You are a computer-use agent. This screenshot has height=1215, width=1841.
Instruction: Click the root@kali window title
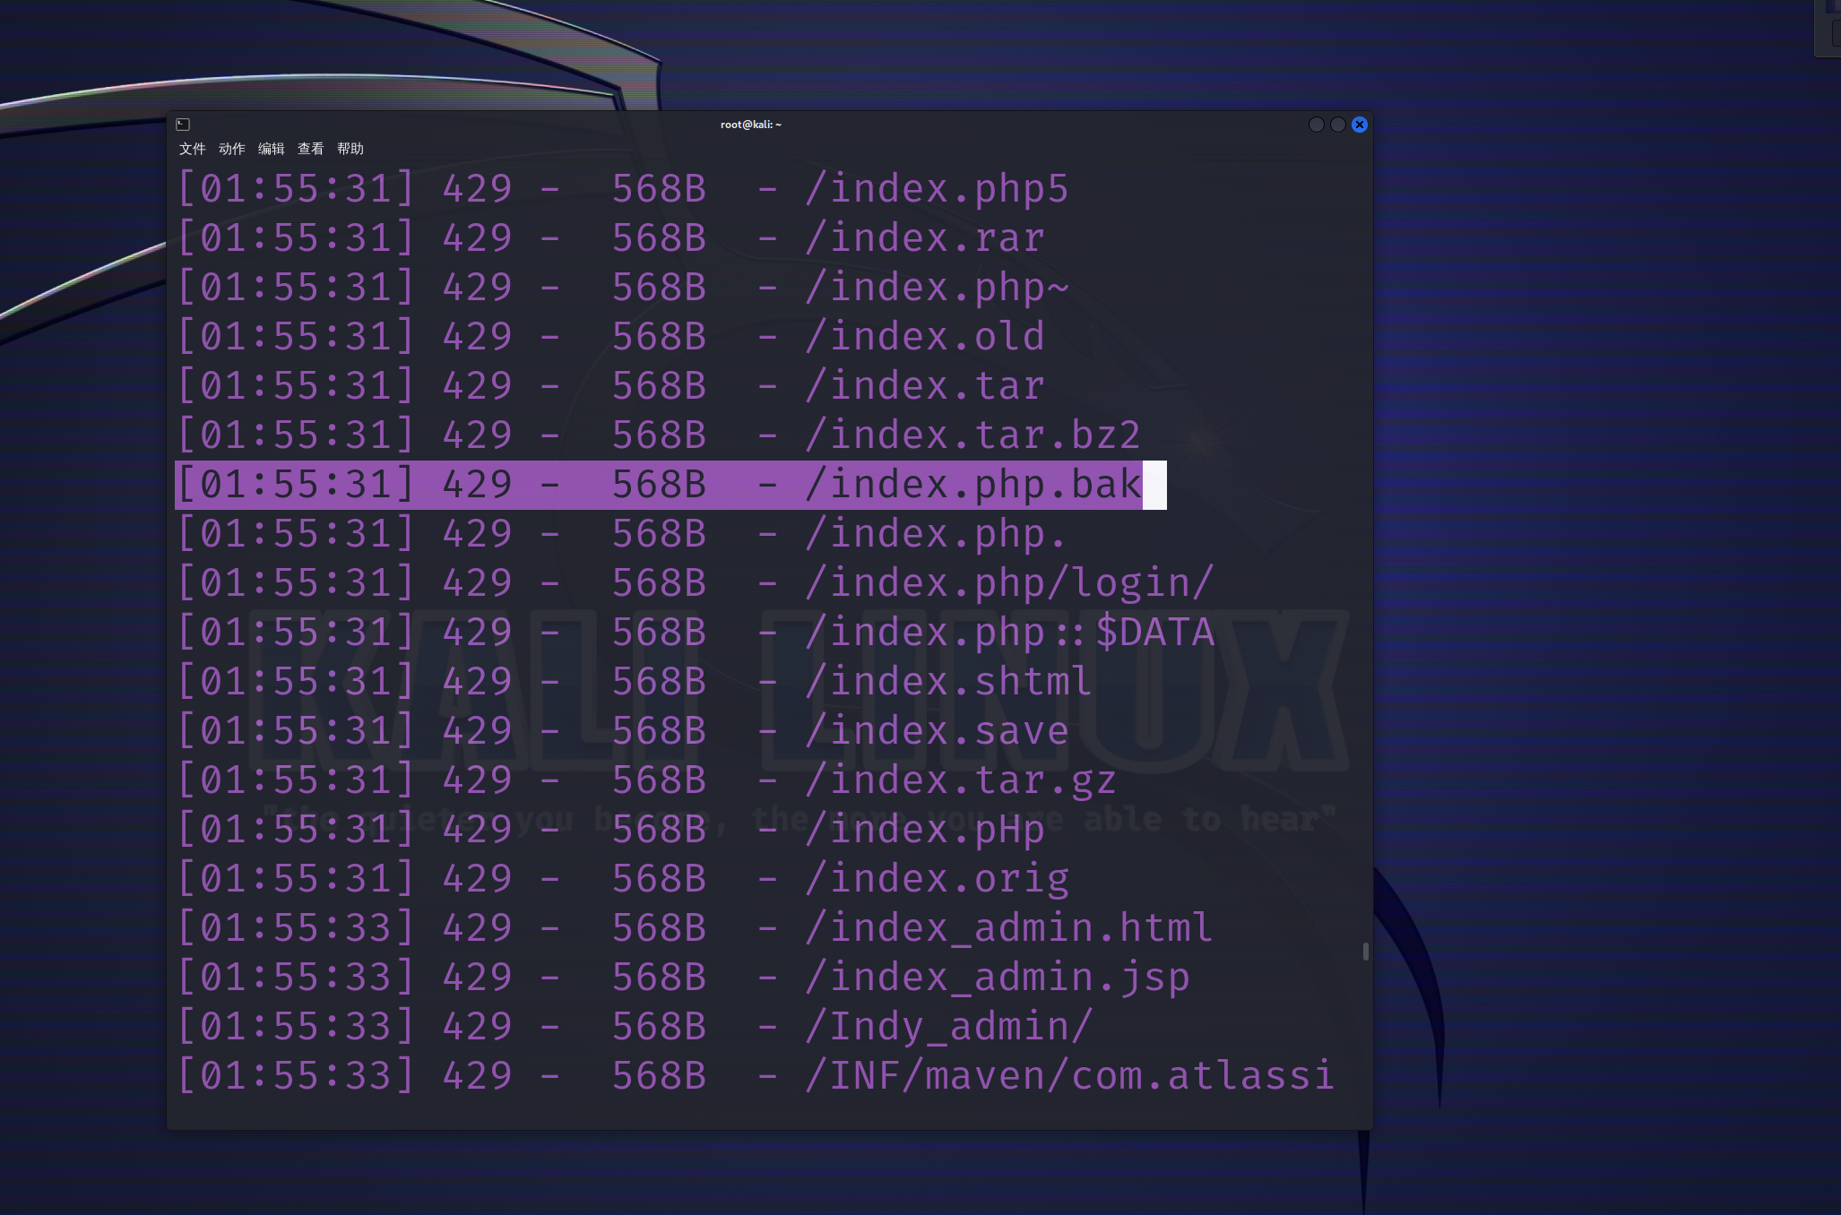tap(750, 125)
